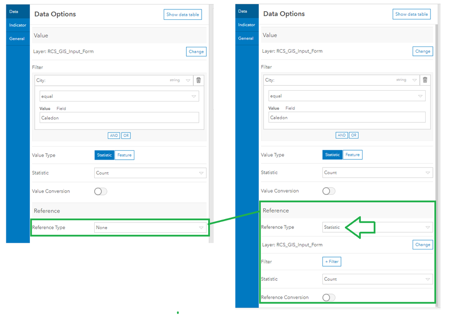Add an OR condition in right panel
Image resolution: width=450 pixels, height=318 pixels.
[x=354, y=135]
